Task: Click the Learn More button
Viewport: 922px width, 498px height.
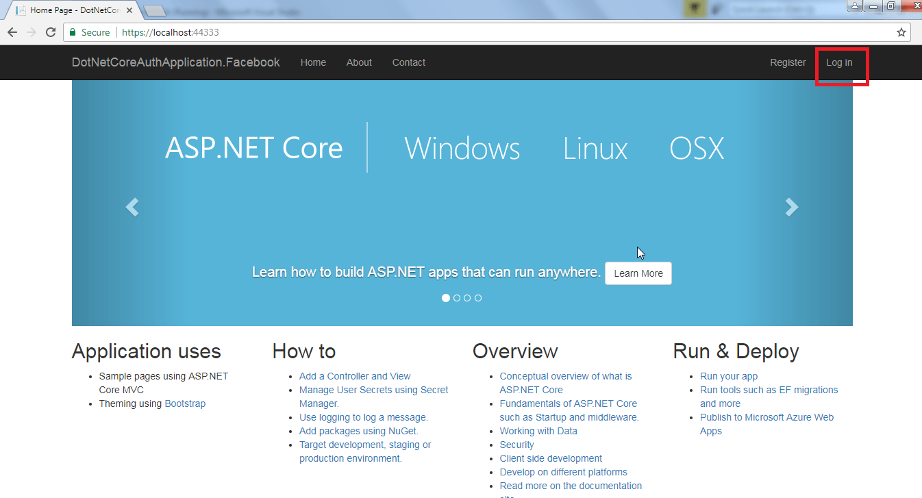Action: (x=638, y=273)
